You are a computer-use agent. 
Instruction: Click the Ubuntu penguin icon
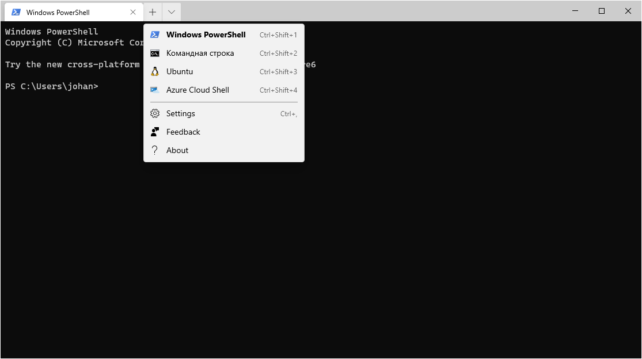coord(155,71)
